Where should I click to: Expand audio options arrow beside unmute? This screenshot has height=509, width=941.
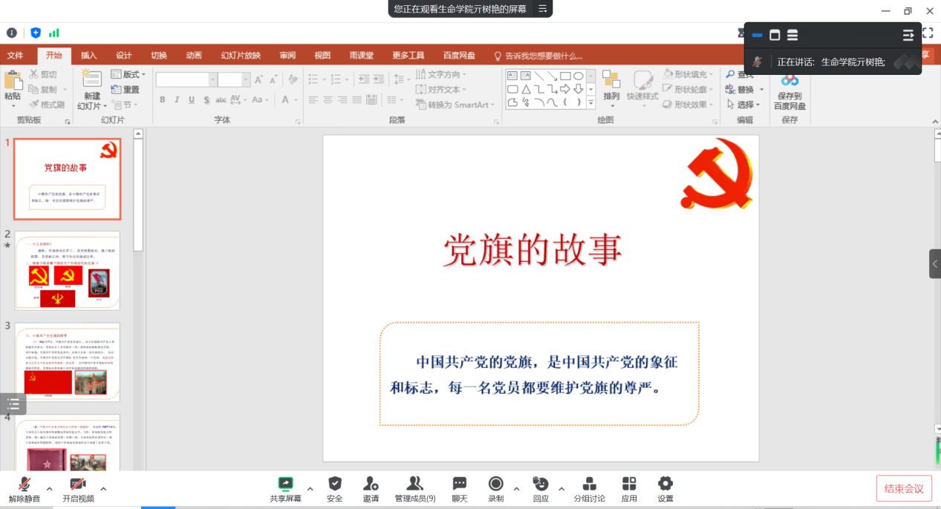(x=49, y=488)
